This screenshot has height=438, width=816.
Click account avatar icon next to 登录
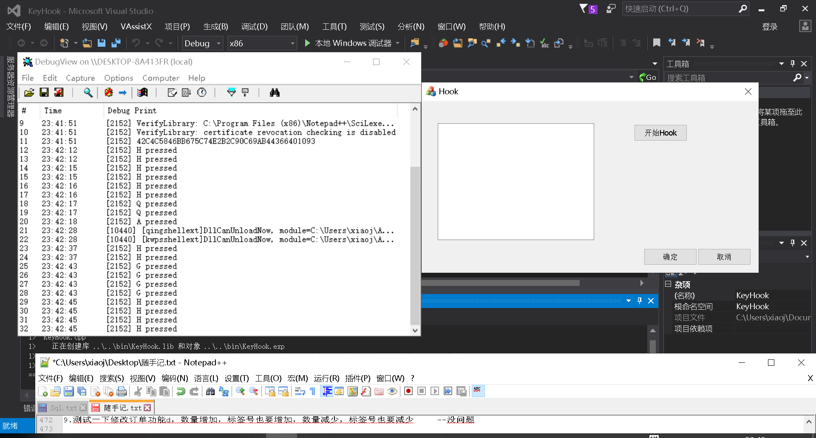[x=805, y=26]
